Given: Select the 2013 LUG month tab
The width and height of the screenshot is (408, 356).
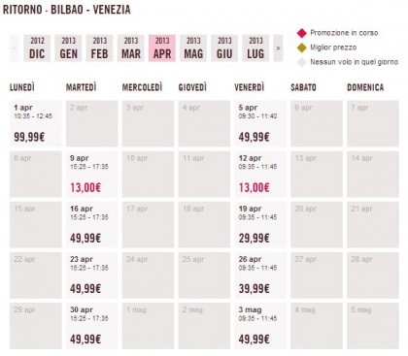Looking at the screenshot, I should [255, 49].
